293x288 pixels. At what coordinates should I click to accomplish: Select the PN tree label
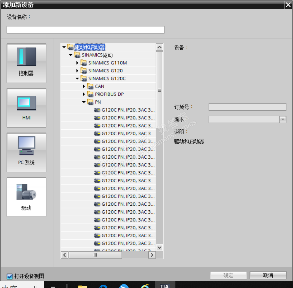[x=98, y=102]
